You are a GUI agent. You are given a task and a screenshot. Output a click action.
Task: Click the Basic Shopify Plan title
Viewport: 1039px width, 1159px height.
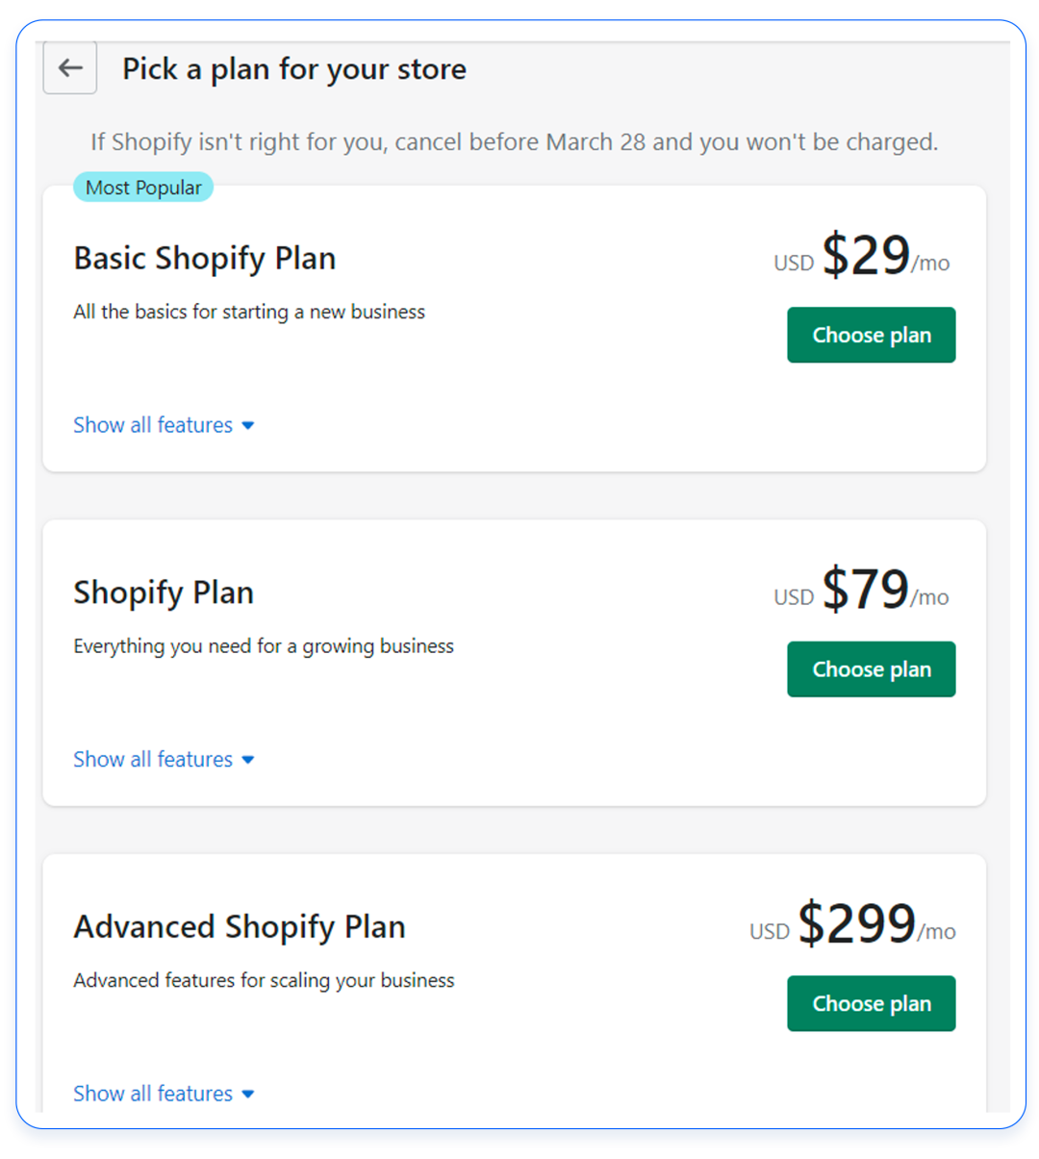coord(205,259)
